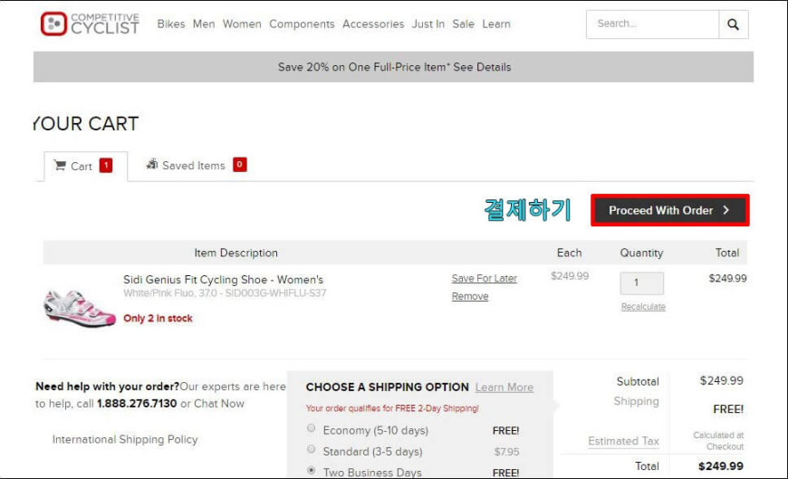Click the shopping cart icon in Cart tab
The image size is (788, 479).
(60, 166)
